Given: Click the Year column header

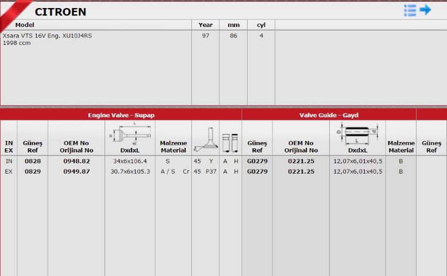Looking at the screenshot, I should click(x=206, y=25).
